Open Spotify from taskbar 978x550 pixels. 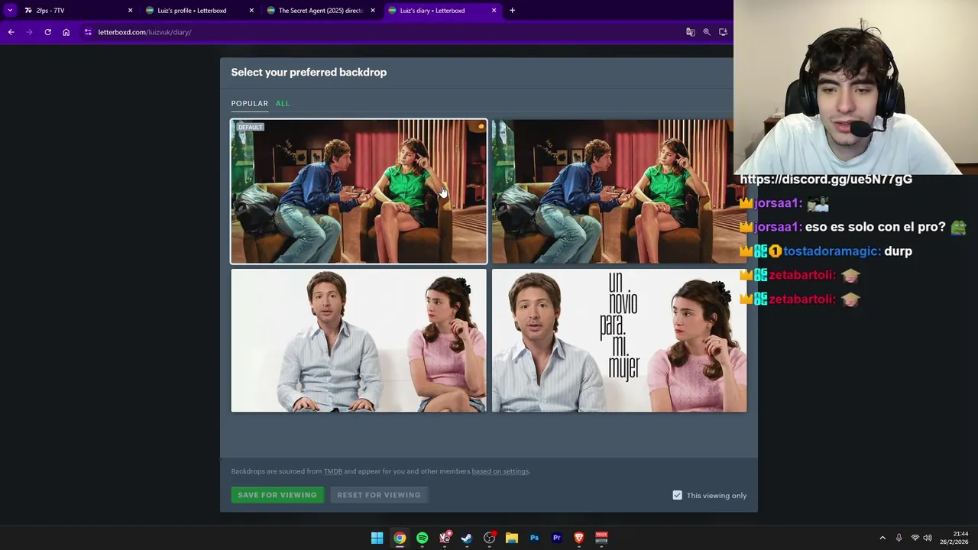[422, 538]
